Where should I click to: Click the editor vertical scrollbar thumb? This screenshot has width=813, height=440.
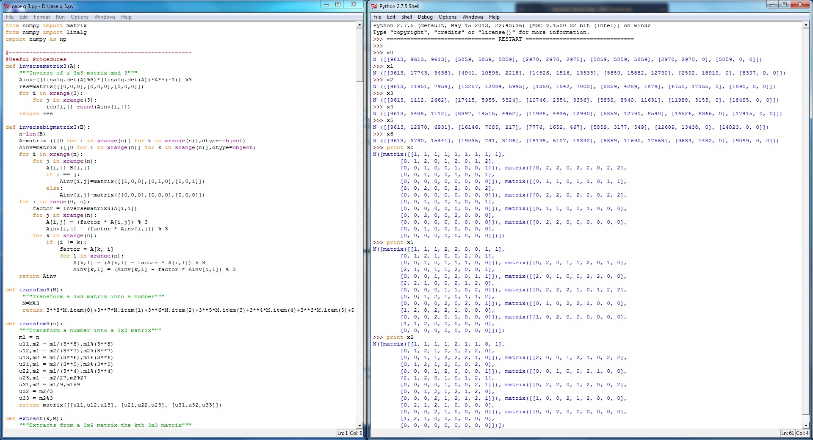pyautogui.click(x=359, y=55)
